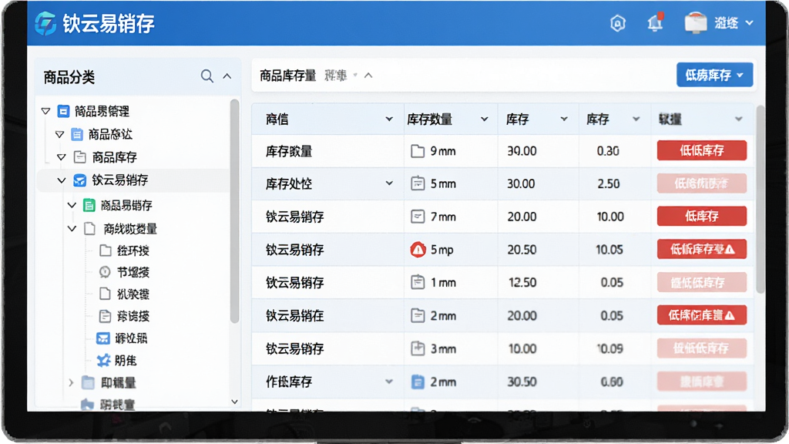Open the 库存数量 column header dropdown
The image size is (789, 444).
[x=484, y=119]
